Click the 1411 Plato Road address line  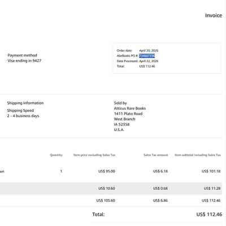(128, 114)
